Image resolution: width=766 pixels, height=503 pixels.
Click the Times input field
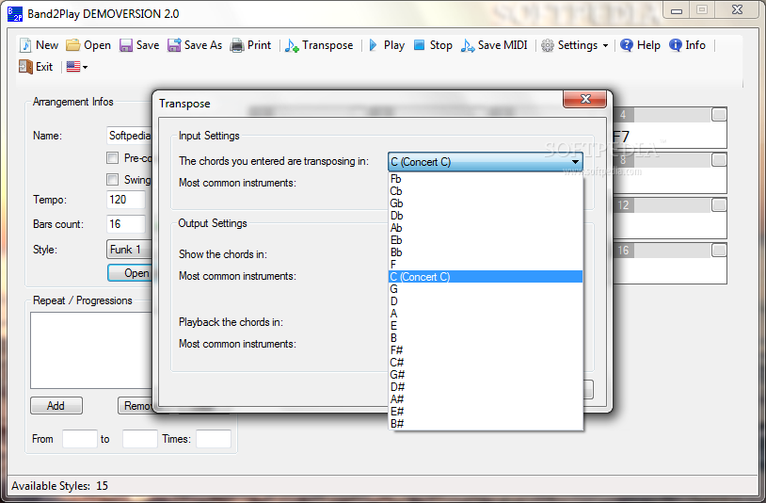[214, 438]
